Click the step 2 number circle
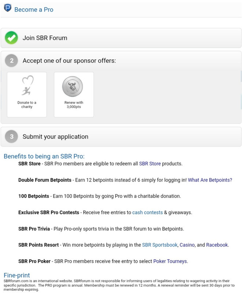The width and height of the screenshot is (242, 293). tap(11, 61)
